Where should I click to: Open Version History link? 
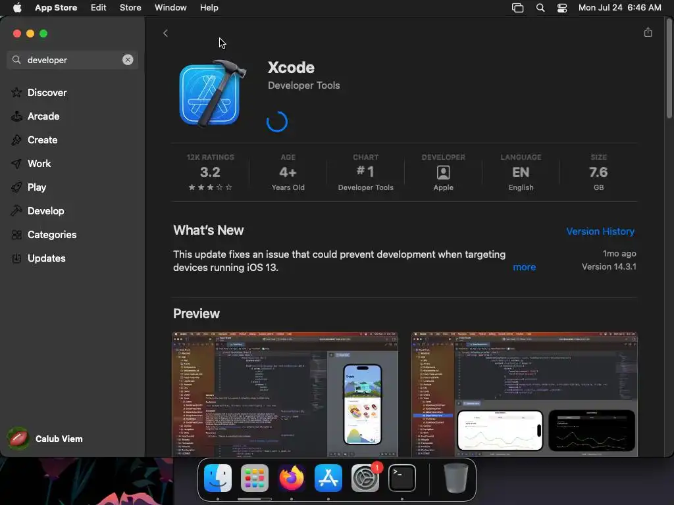pos(600,231)
